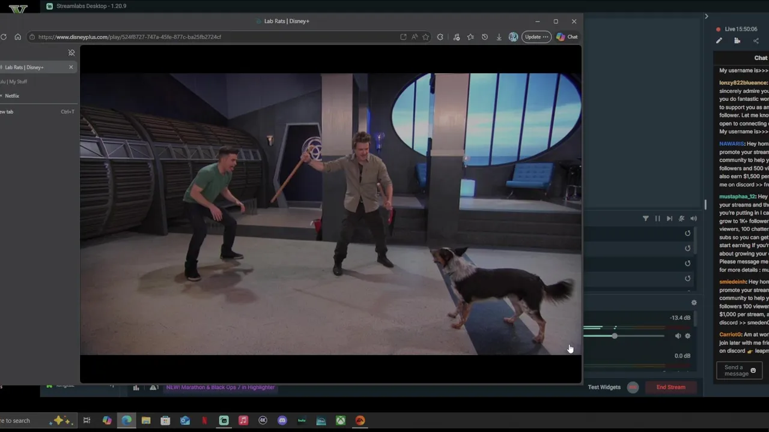Toggle the alert mute icon beside the speaker
The width and height of the screenshot is (769, 432).
click(681, 219)
